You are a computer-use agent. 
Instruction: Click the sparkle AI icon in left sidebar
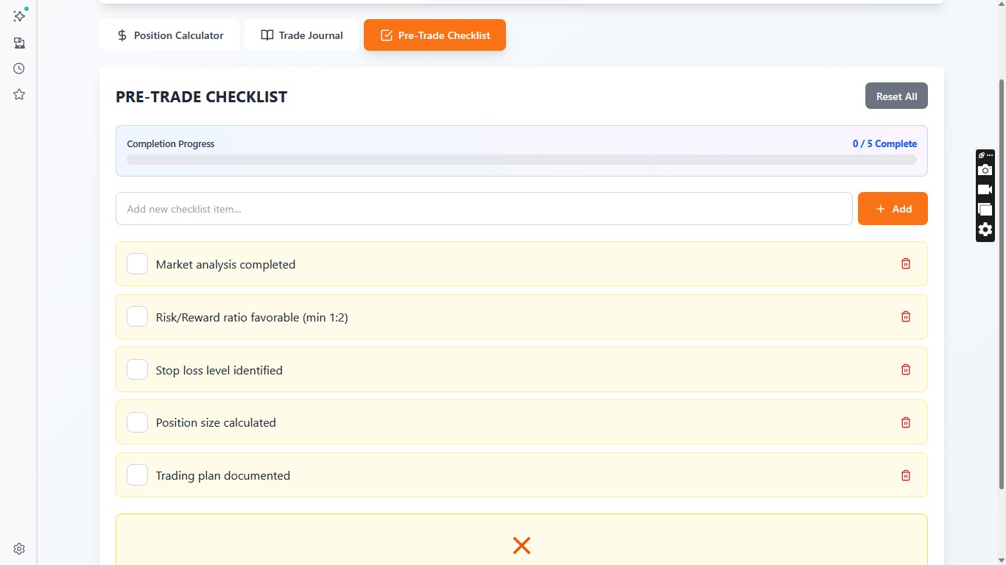click(x=19, y=16)
